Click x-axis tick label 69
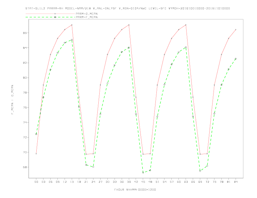The width and height of the screenshot is (257, 198). (200, 182)
